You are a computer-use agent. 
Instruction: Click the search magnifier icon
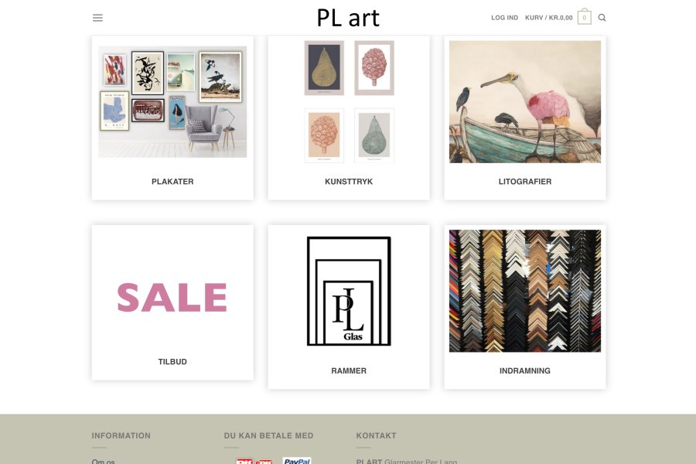[x=602, y=18]
